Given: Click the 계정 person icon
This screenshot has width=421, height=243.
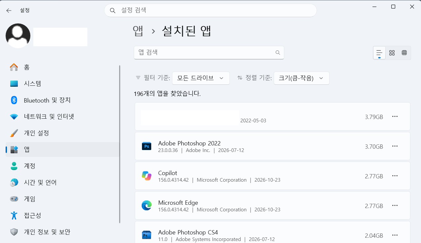Looking at the screenshot, I should click(x=14, y=166).
